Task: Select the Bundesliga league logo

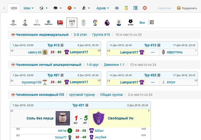Action: click(x=60, y=23)
